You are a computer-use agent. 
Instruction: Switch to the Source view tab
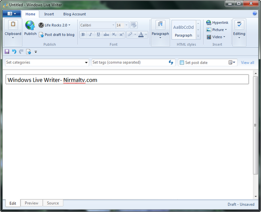click(x=53, y=203)
